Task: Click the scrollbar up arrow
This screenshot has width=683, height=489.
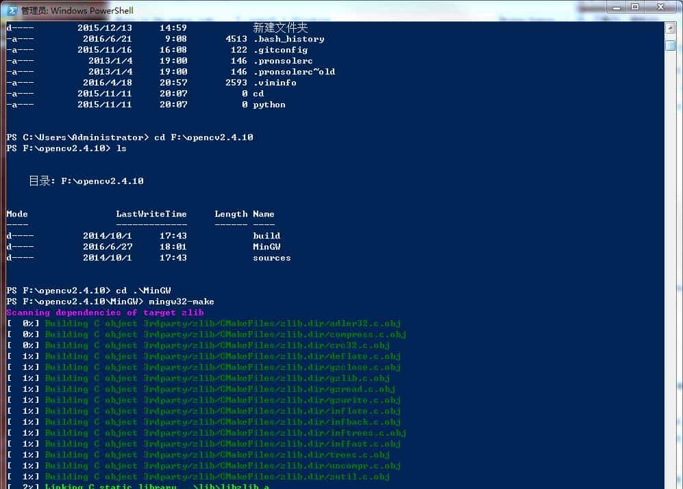Action: tap(671, 28)
